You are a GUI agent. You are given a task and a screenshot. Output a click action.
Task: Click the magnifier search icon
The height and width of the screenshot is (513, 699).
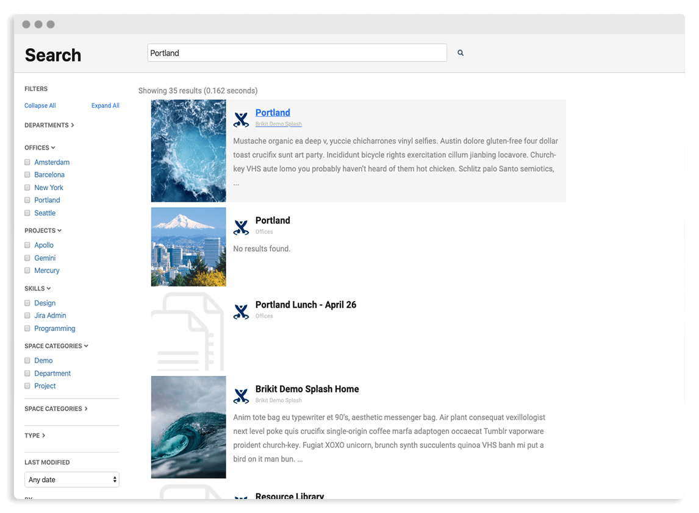[x=461, y=53]
